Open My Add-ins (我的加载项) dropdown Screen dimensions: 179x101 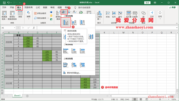tap(48, 18)
